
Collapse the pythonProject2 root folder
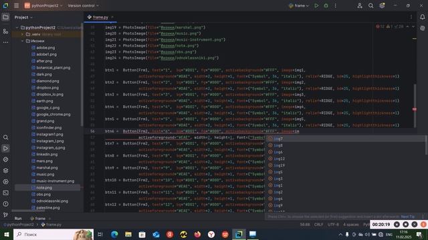tap(17, 27)
